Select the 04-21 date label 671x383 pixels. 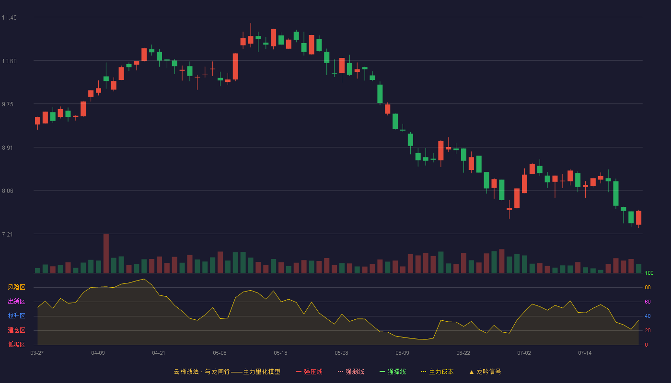[159, 353]
